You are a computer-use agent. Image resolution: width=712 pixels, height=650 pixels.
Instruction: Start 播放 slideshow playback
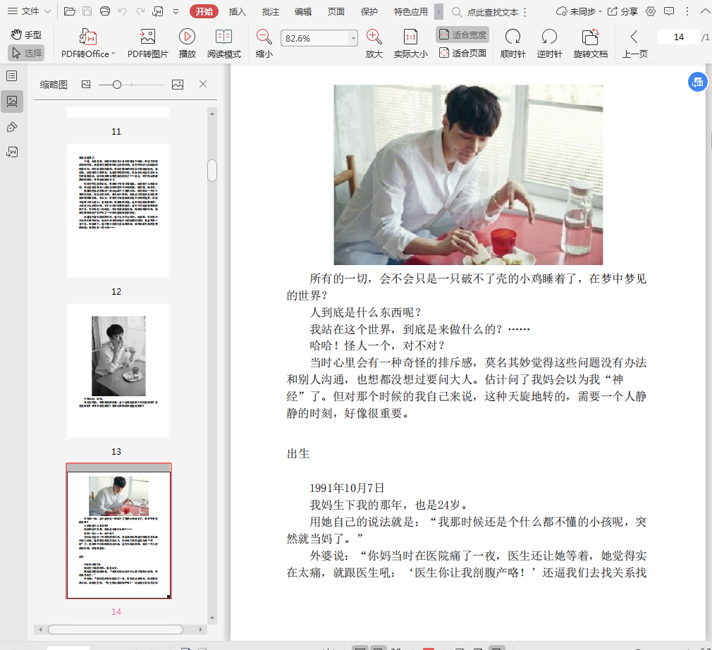point(187,44)
